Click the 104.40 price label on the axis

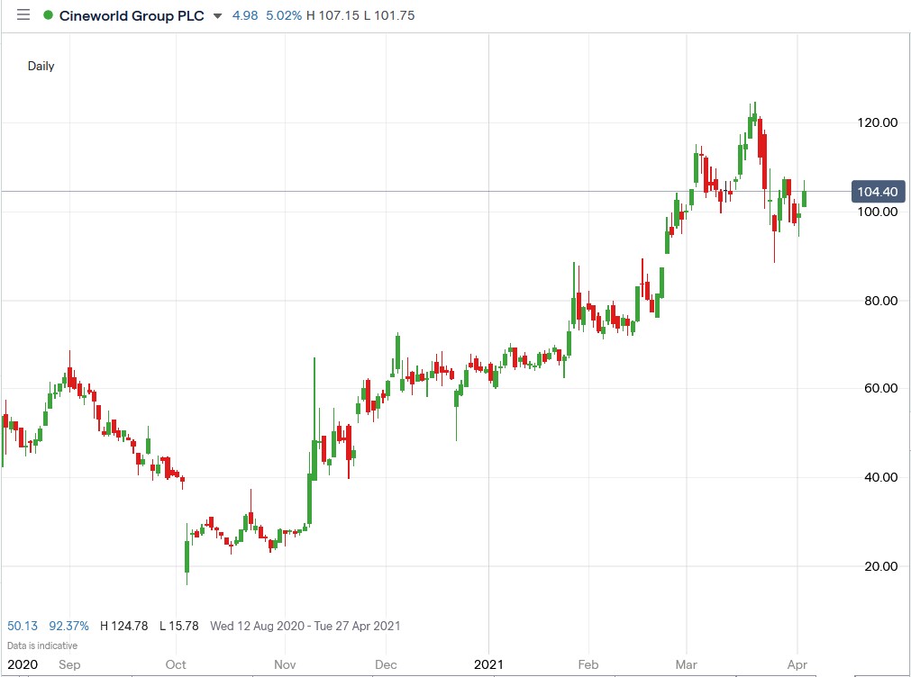(879, 192)
